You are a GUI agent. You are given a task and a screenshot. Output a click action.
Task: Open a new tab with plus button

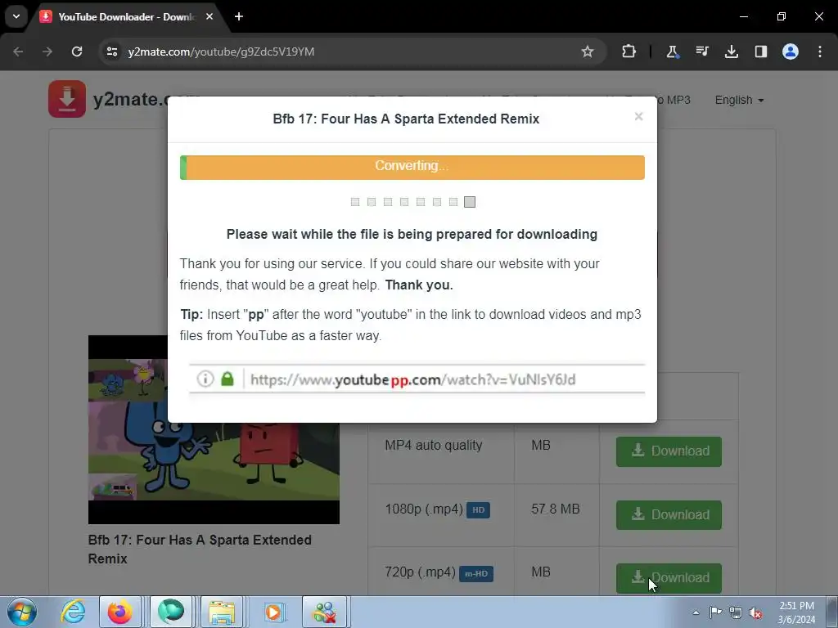(239, 16)
